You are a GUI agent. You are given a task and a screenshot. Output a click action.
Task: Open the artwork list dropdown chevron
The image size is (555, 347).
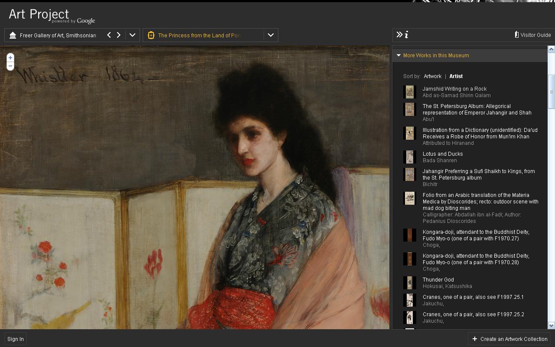[271, 35]
